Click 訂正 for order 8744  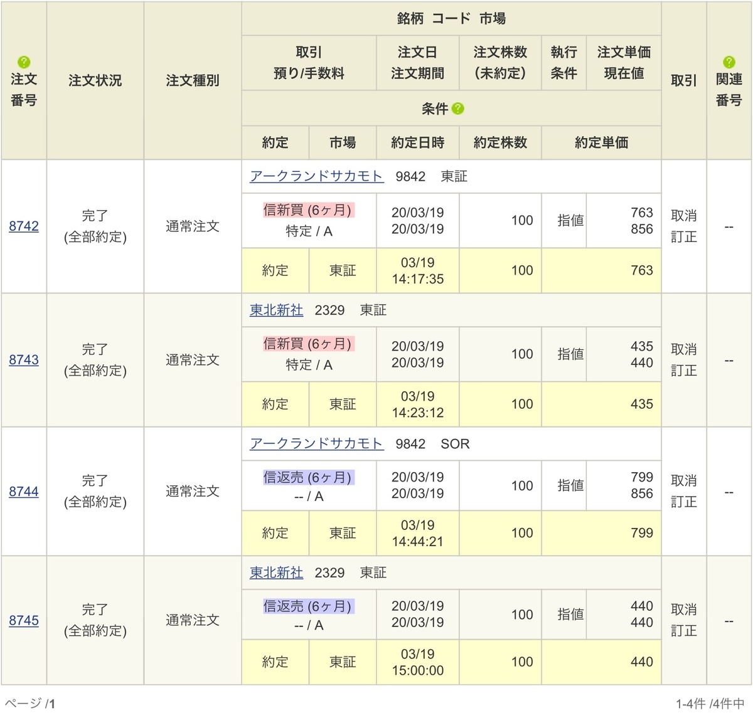click(683, 502)
